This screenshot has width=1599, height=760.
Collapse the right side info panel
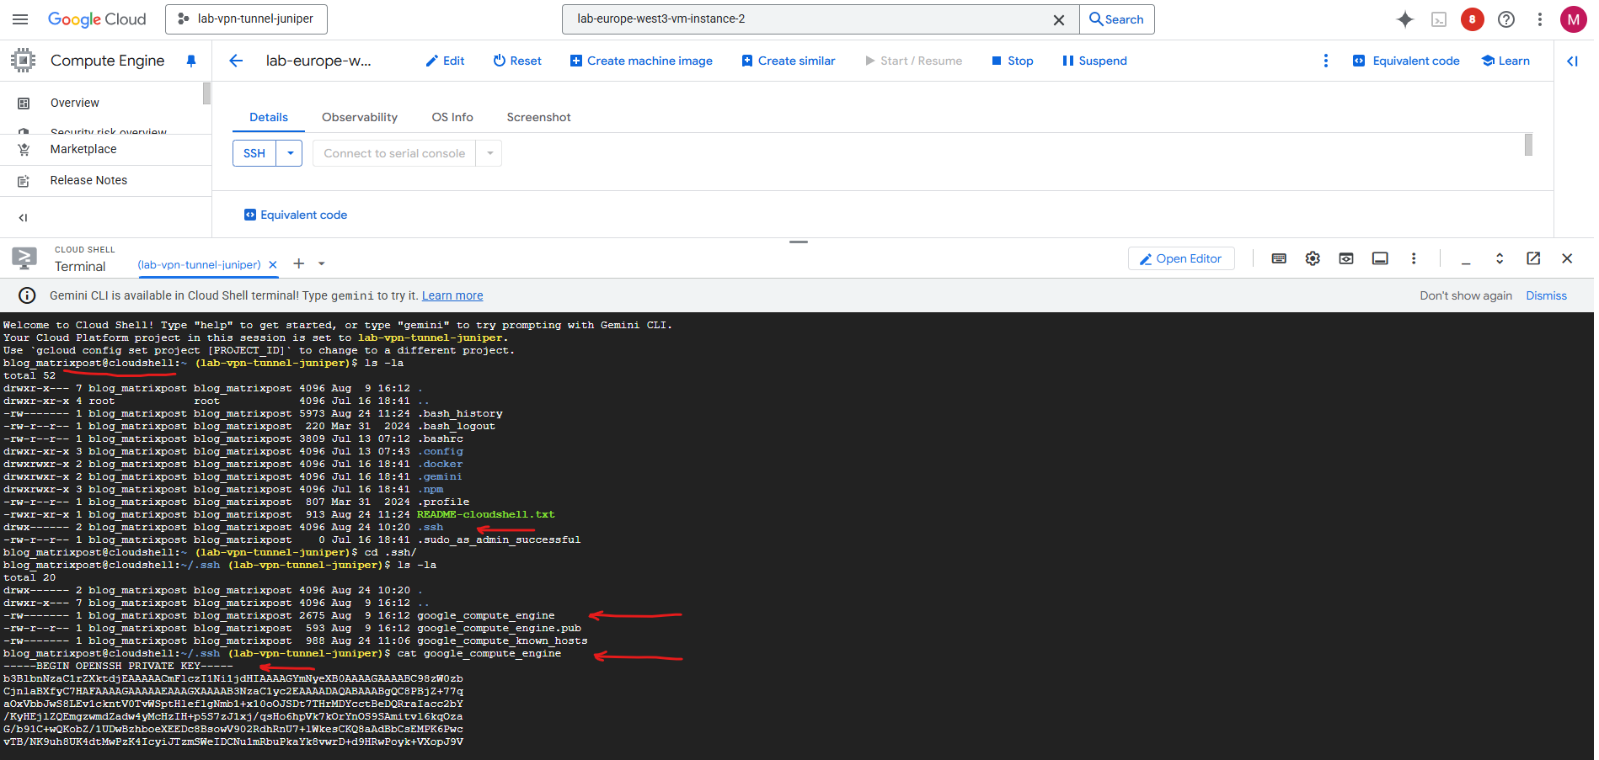tap(1572, 61)
